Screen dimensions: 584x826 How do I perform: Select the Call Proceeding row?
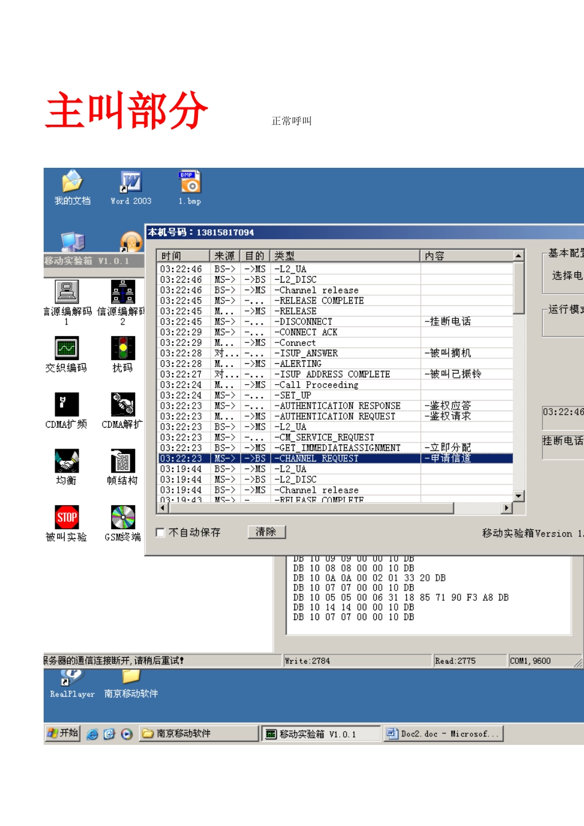coord(336,385)
